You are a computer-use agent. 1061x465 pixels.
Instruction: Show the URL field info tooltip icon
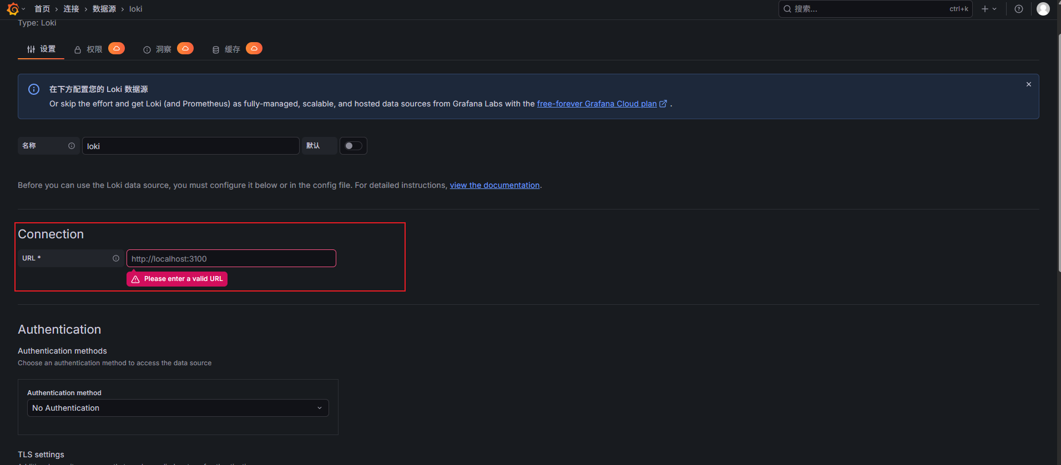pyautogui.click(x=116, y=258)
